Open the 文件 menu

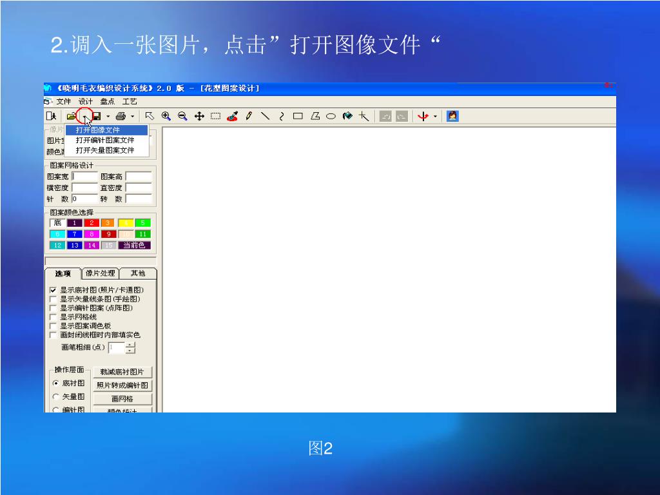coord(64,101)
